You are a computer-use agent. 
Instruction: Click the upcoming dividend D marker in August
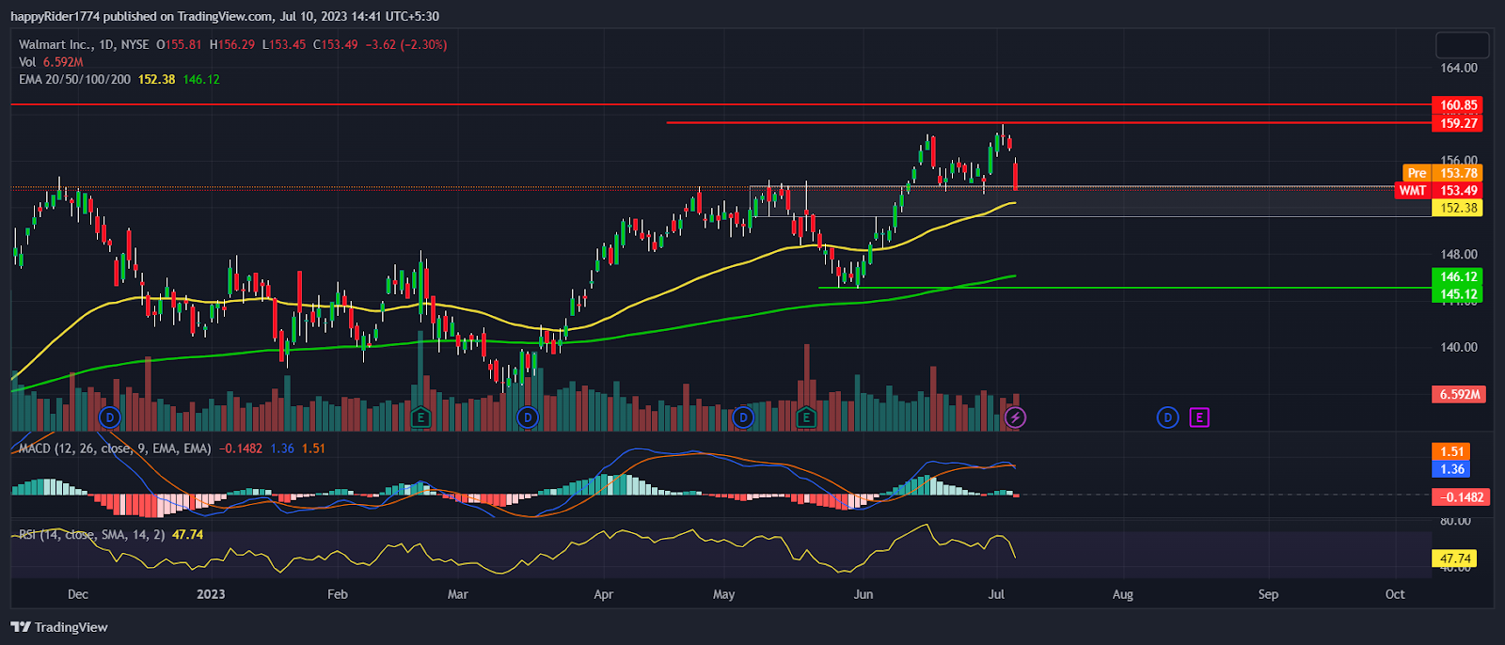pyautogui.click(x=1167, y=417)
